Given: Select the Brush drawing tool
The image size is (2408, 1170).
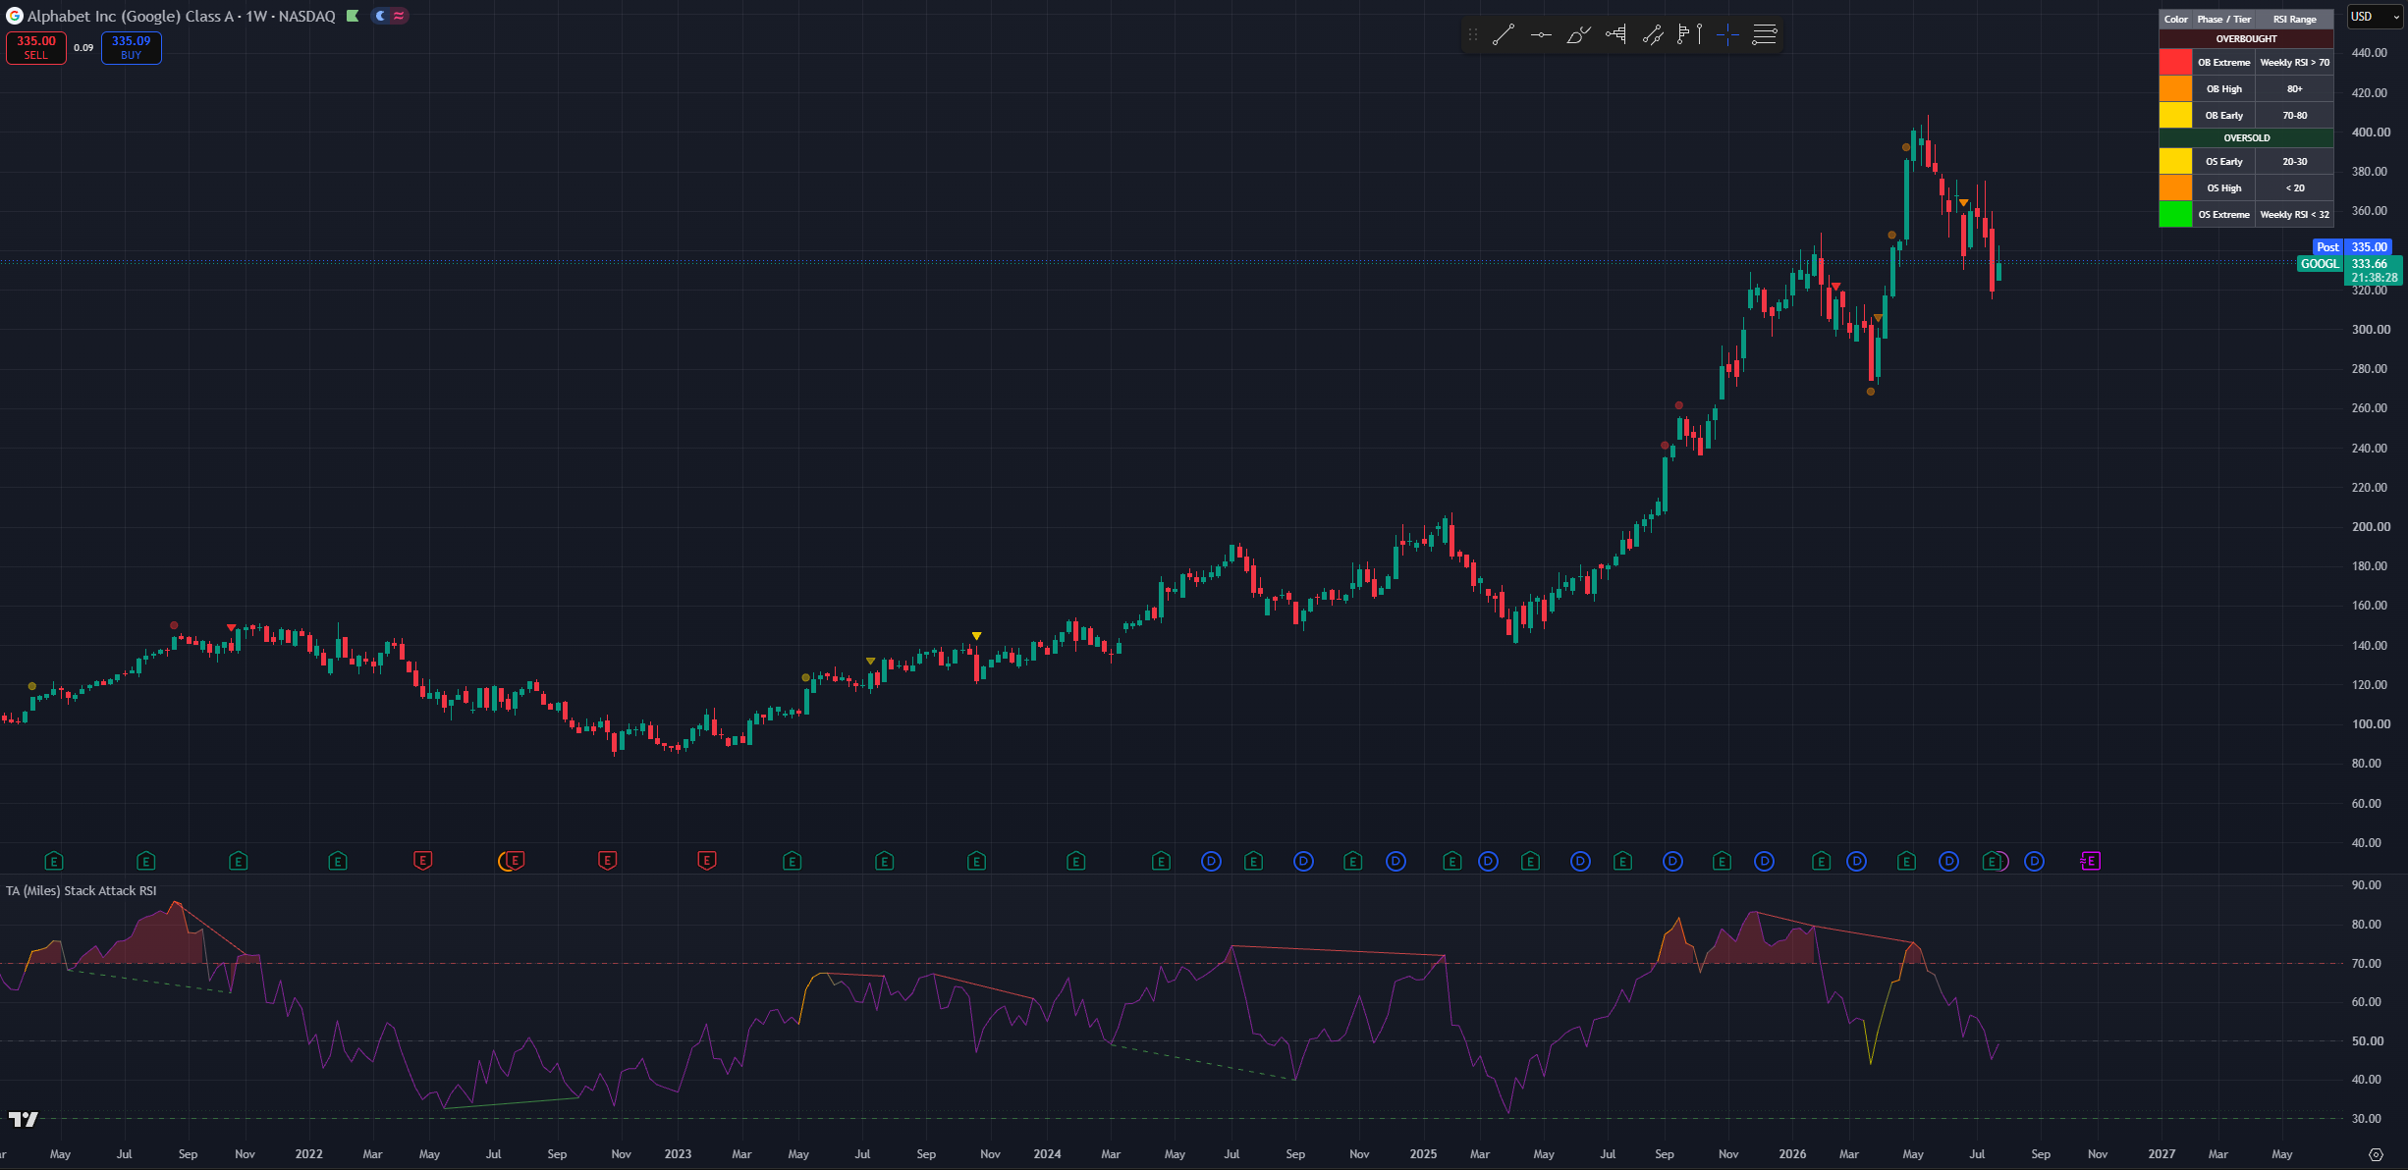Looking at the screenshot, I should [x=1578, y=35].
